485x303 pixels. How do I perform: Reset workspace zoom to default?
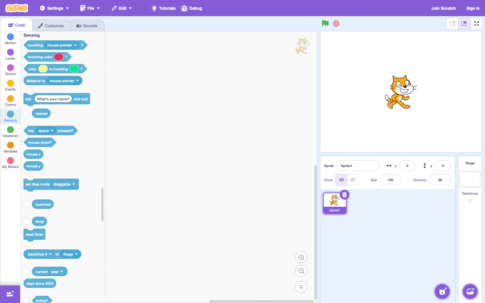tap(301, 287)
